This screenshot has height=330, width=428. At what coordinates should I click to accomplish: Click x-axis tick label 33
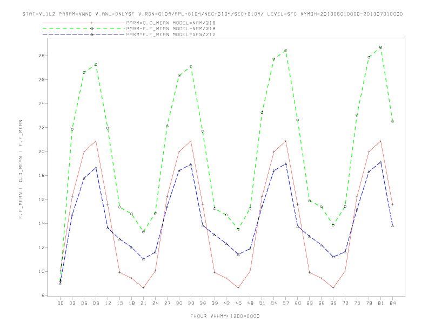tap(191, 303)
